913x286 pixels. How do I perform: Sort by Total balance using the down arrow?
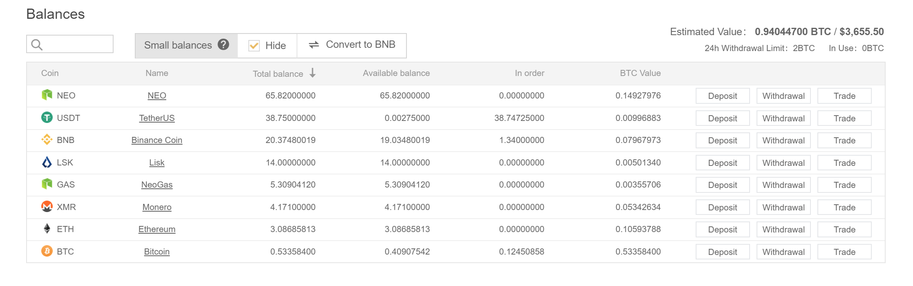313,73
